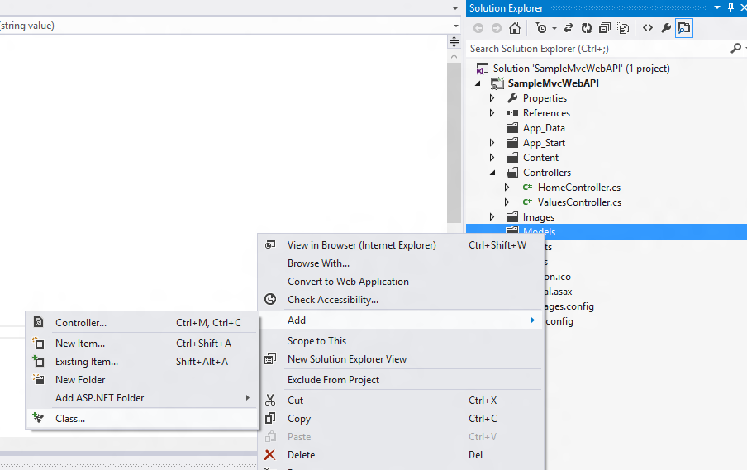The height and width of the screenshot is (470, 747).
Task: Select the App_Data folder
Action: [x=544, y=128]
